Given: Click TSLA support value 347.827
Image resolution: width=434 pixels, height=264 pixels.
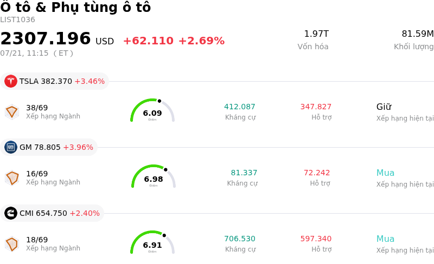Looking at the screenshot, I should 316,107.
